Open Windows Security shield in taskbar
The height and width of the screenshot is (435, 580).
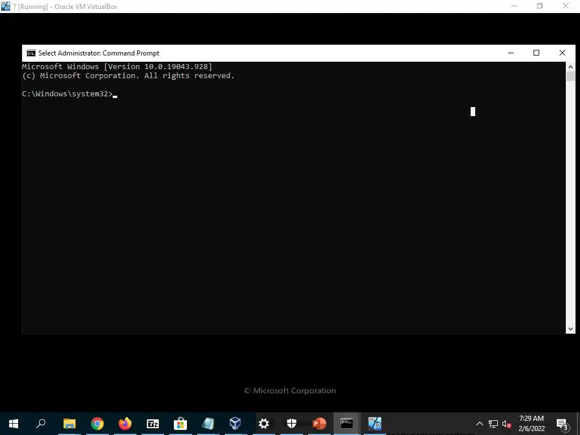(292, 423)
